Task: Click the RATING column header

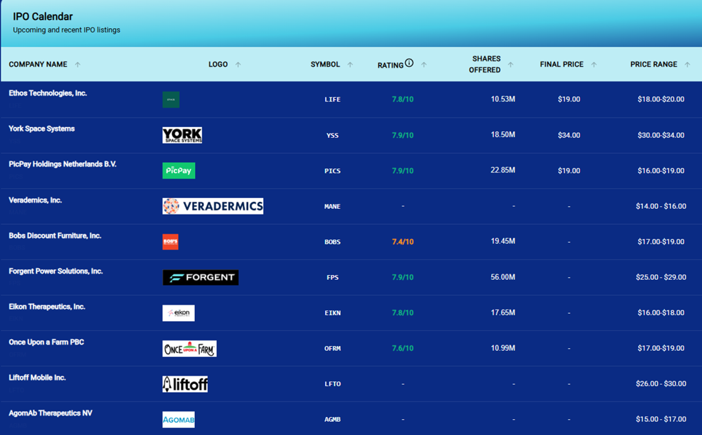Action: pos(391,65)
